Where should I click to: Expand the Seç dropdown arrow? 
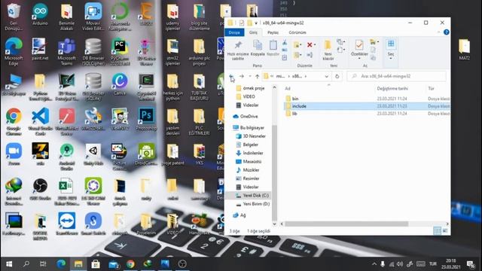[391, 59]
